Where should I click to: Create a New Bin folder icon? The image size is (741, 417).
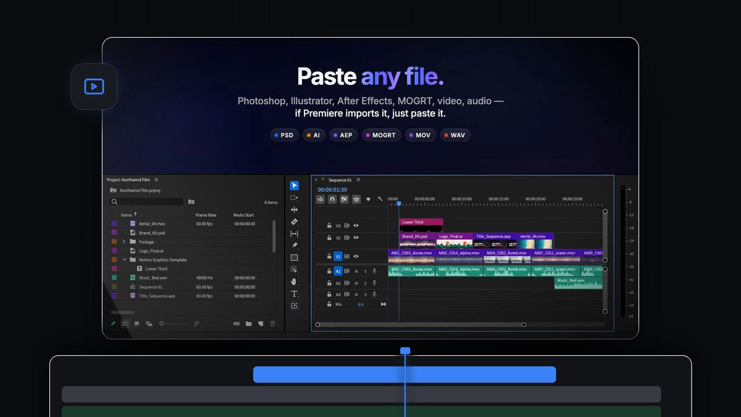point(249,324)
